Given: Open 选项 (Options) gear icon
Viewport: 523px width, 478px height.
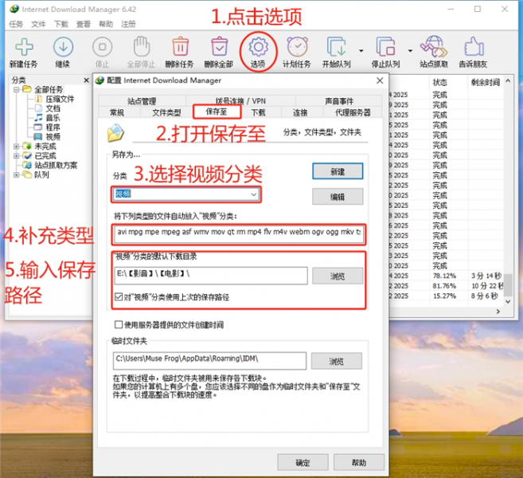Looking at the screenshot, I should 259,47.
